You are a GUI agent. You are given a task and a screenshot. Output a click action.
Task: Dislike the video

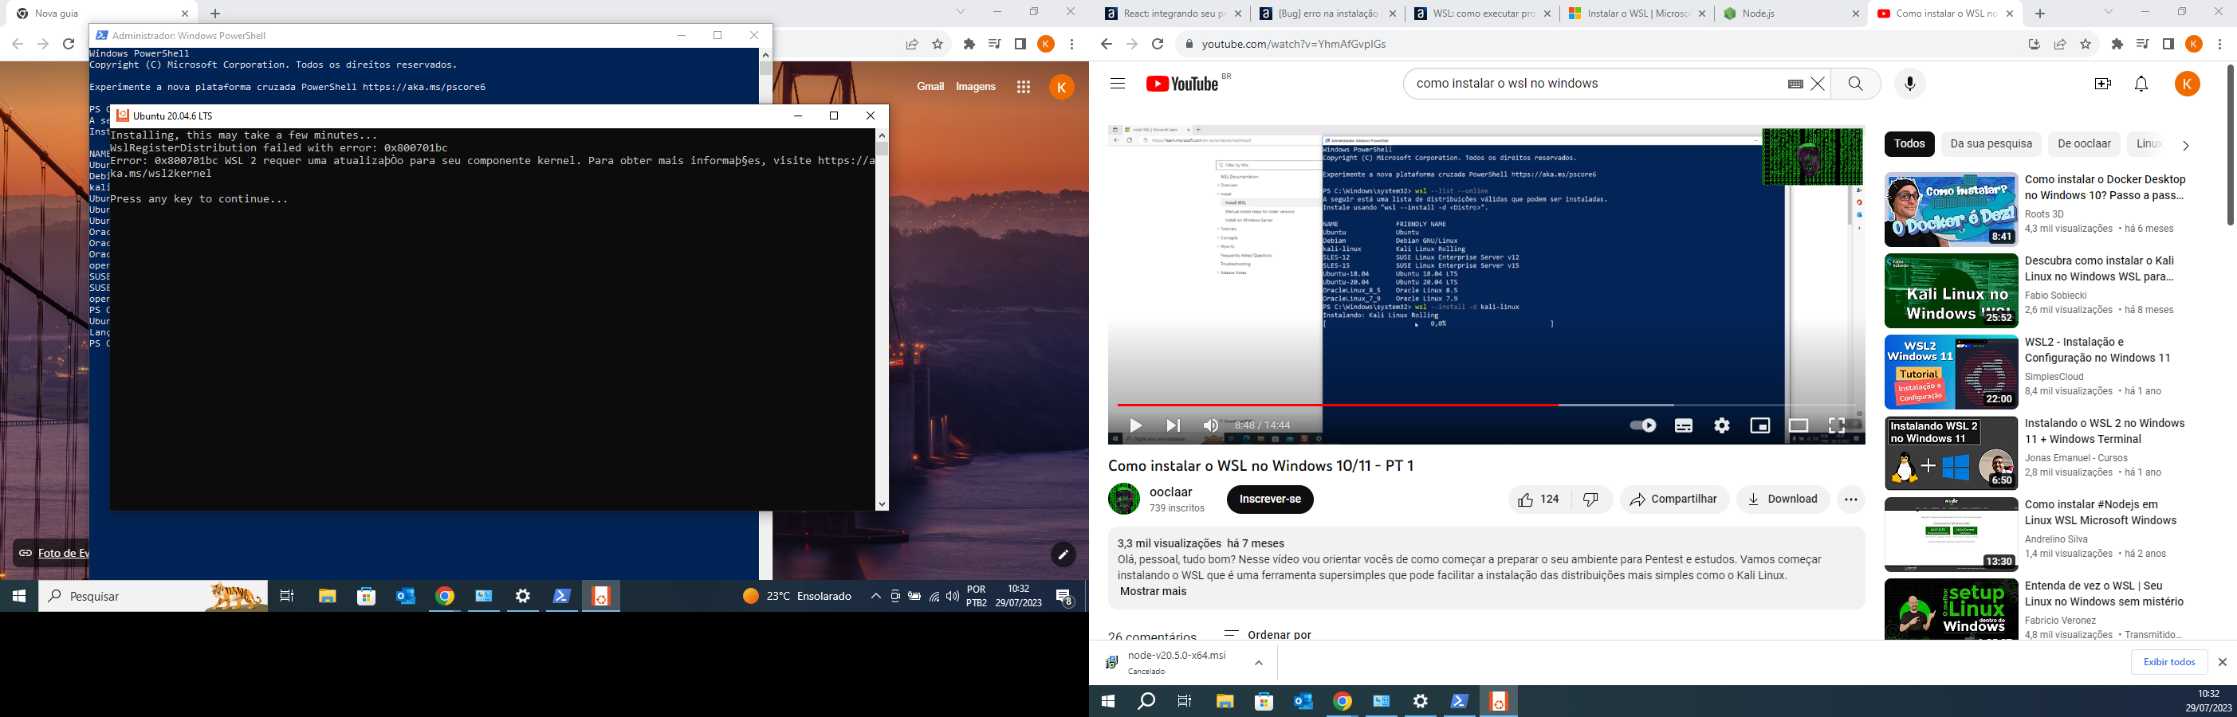(x=1591, y=500)
